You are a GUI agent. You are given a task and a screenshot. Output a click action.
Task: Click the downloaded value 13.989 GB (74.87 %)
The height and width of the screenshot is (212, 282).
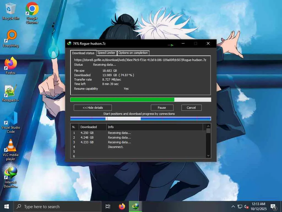[x=118, y=75]
